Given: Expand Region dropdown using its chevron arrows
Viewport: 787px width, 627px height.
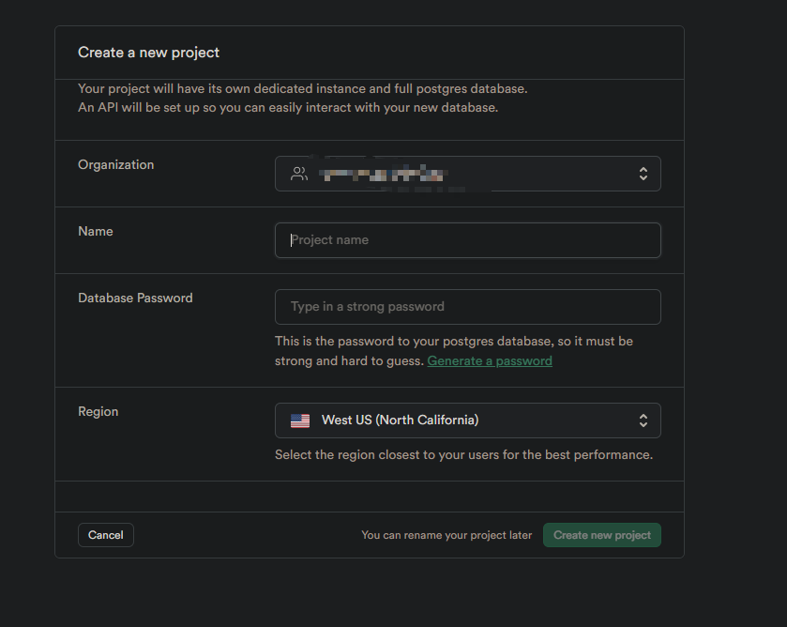Looking at the screenshot, I should 643,421.
